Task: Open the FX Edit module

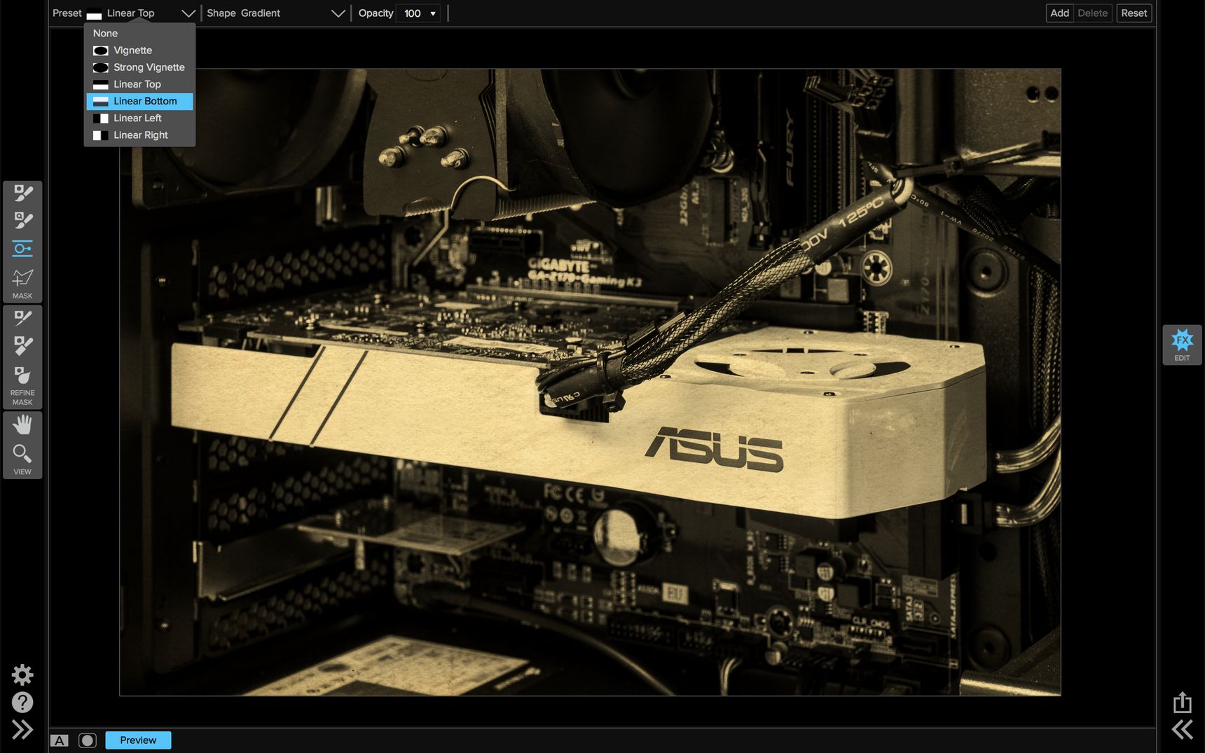Action: pyautogui.click(x=1182, y=345)
